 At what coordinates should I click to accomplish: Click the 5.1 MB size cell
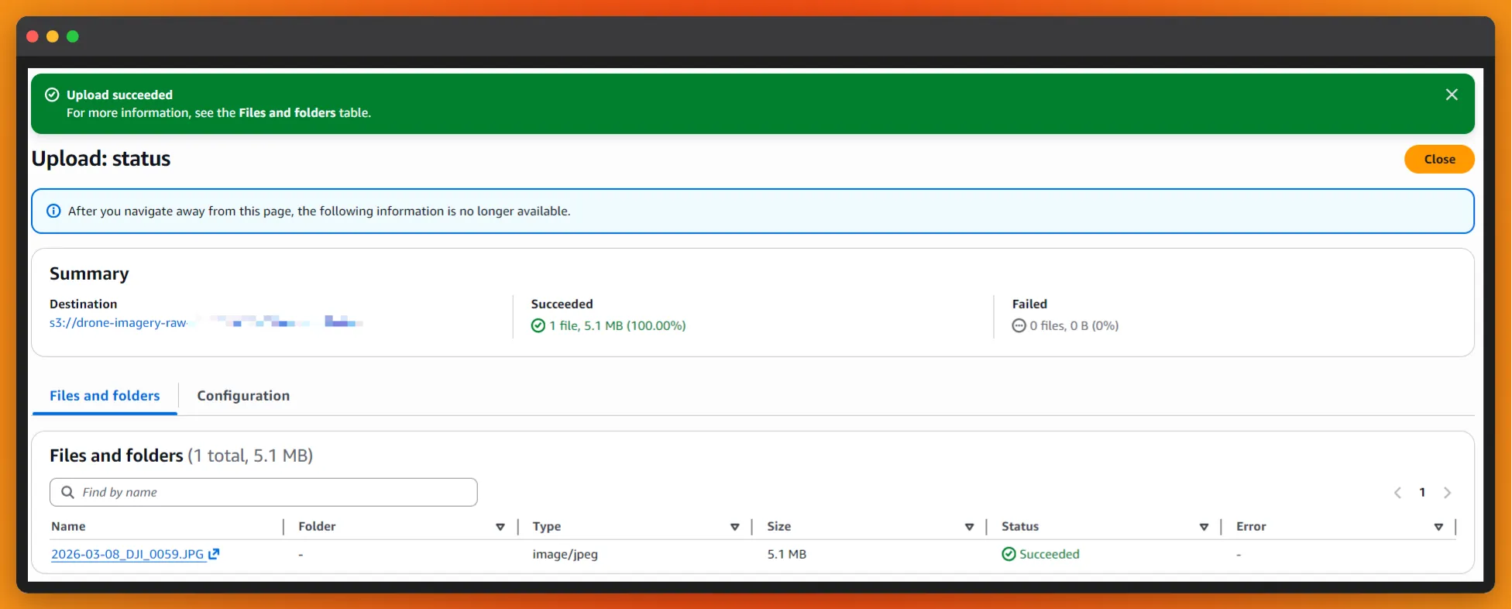coord(787,555)
